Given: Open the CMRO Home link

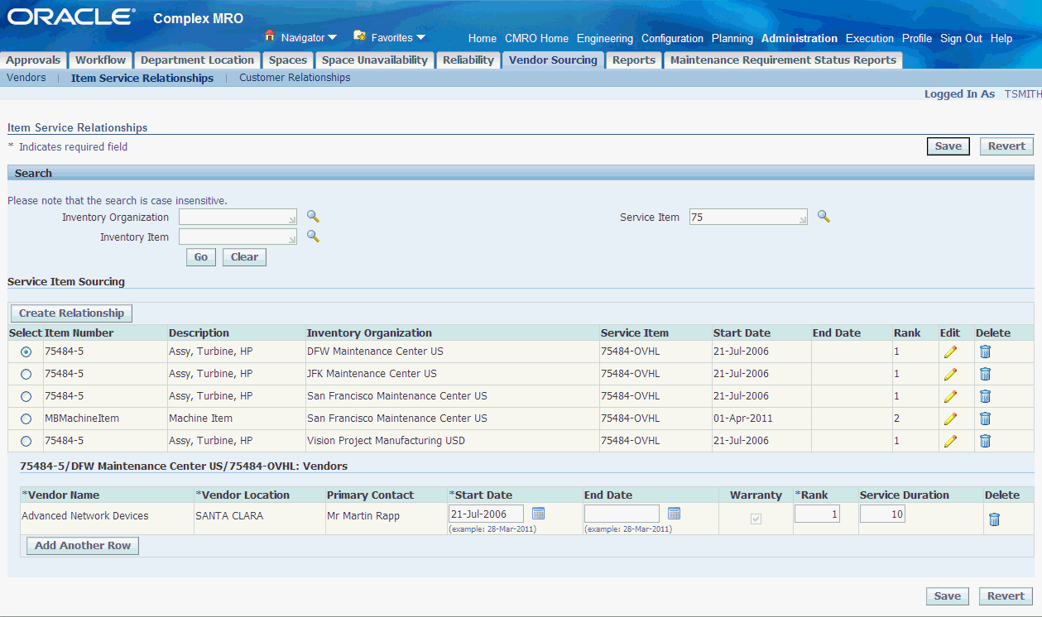Looking at the screenshot, I should (536, 38).
